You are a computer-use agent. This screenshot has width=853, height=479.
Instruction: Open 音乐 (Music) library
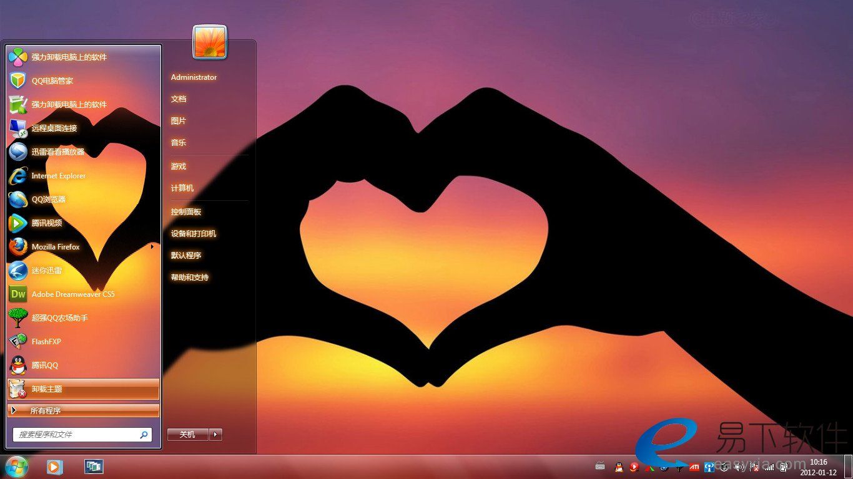point(179,143)
